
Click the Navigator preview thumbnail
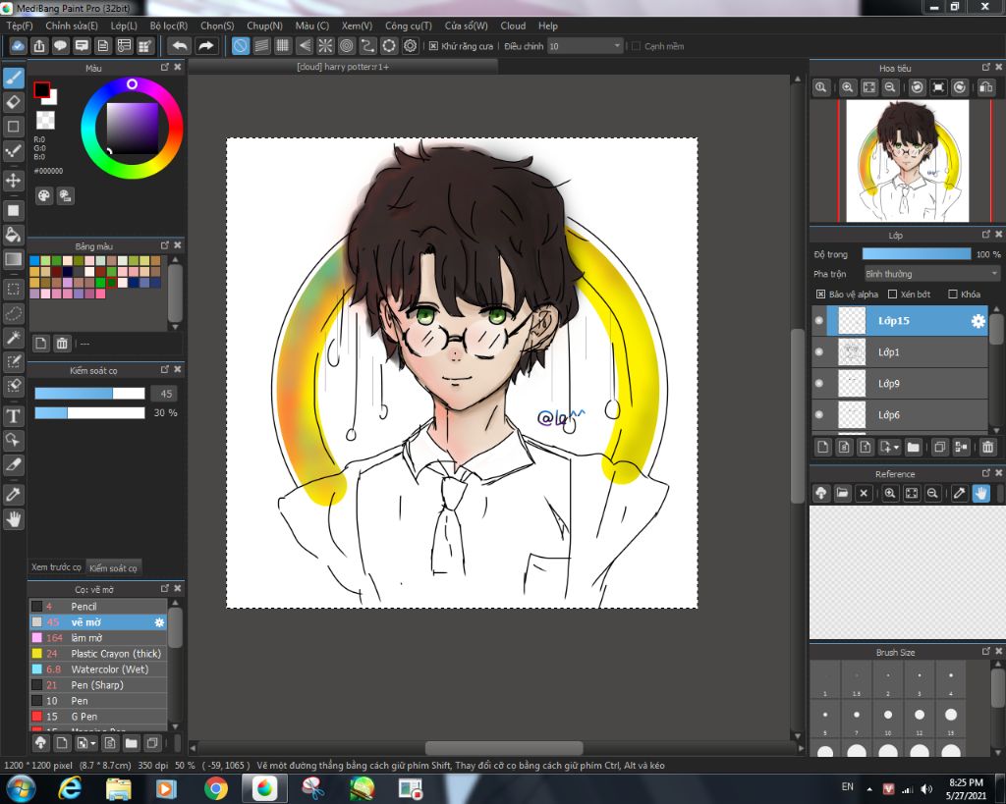click(907, 161)
